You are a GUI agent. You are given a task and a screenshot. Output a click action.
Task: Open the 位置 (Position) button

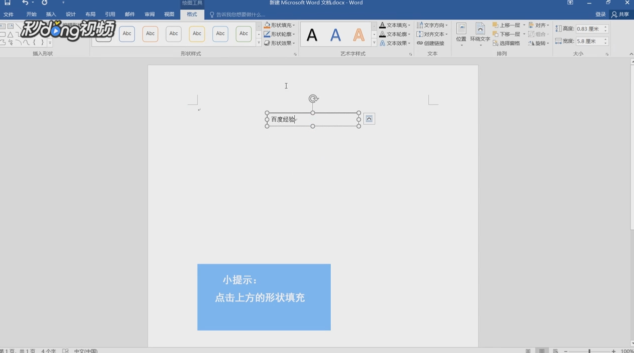click(461, 35)
